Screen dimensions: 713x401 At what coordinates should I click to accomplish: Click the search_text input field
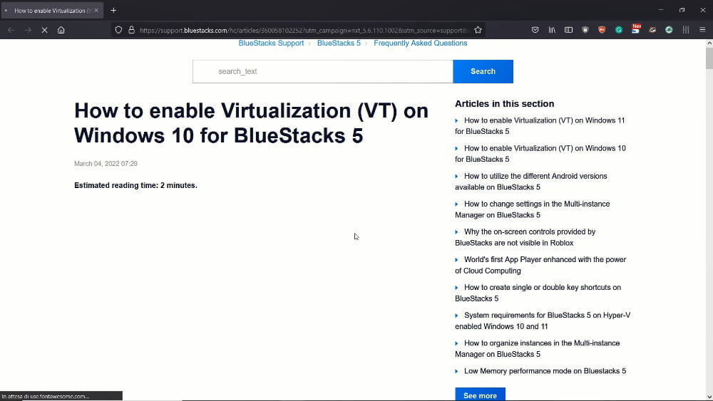pyautogui.click(x=323, y=71)
